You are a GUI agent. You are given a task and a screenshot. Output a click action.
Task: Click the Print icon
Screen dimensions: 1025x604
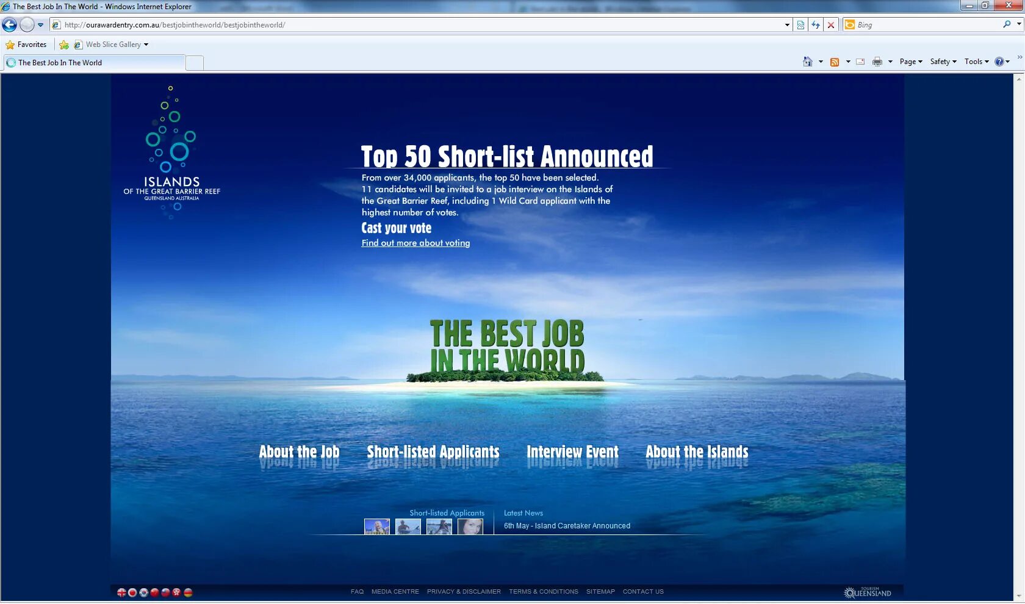877,62
